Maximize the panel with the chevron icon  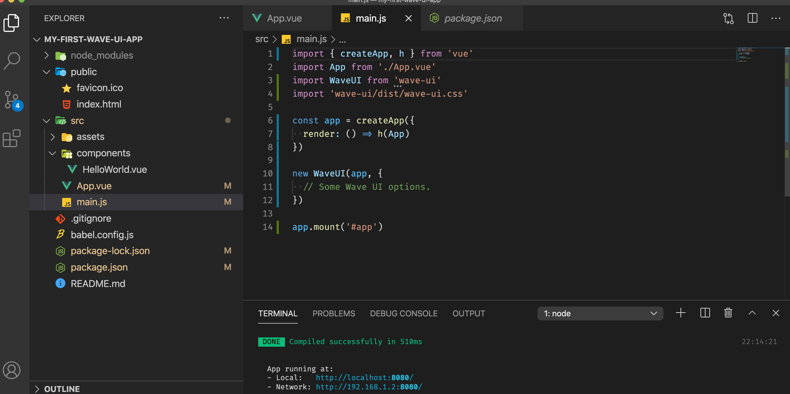[752, 313]
